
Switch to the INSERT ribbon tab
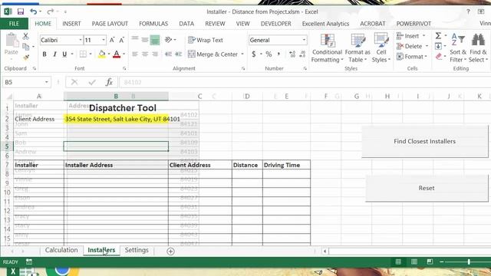pyautogui.click(x=71, y=24)
